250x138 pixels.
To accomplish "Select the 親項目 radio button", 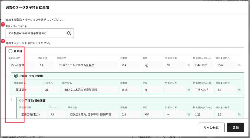I will tap(10, 51).
